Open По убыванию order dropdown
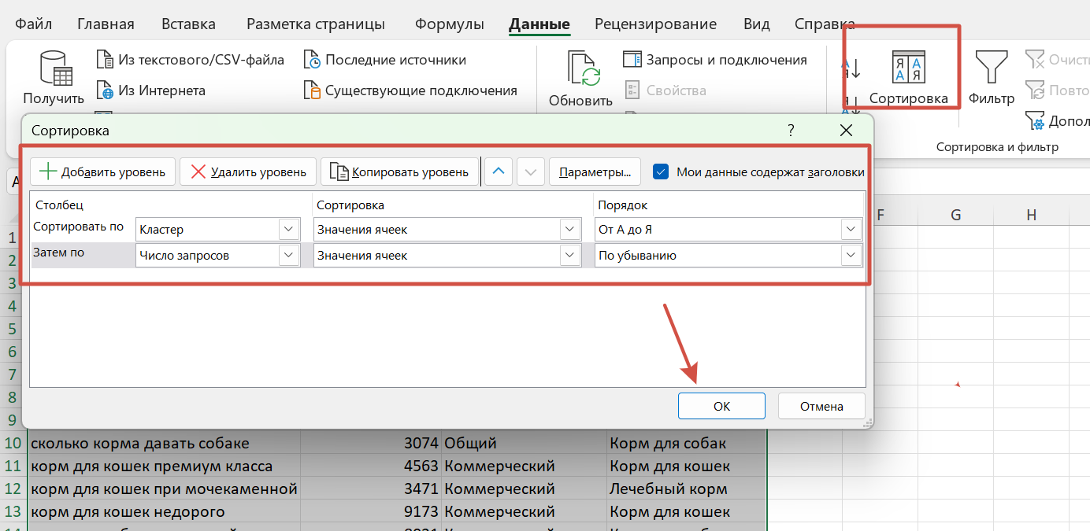This screenshot has width=1090, height=531. [x=851, y=256]
